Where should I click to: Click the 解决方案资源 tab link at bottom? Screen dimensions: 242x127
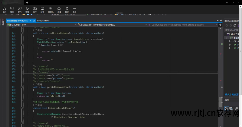point(232,94)
